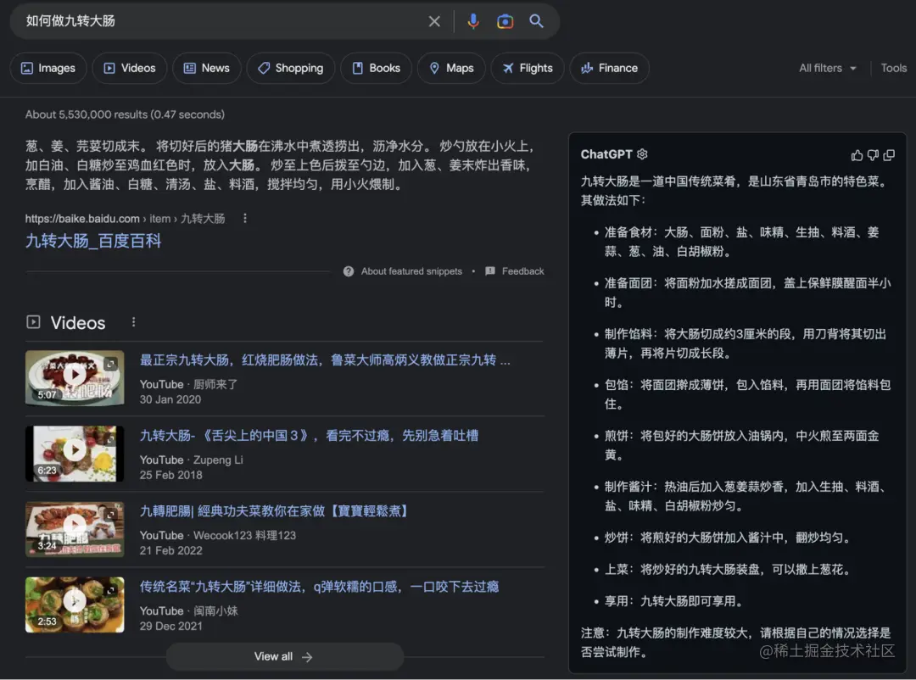Open 九轉肥腸 經典功夫菜 video link
Screen dimensions: 916x680
coord(273,511)
